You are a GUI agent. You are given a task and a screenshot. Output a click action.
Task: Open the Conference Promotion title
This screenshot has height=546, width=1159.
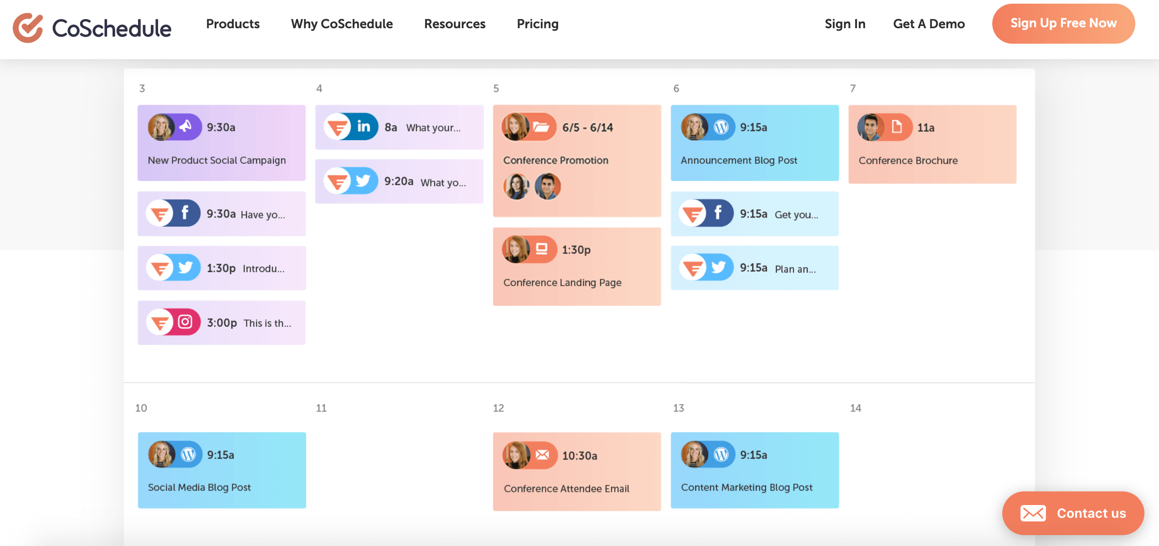556,161
